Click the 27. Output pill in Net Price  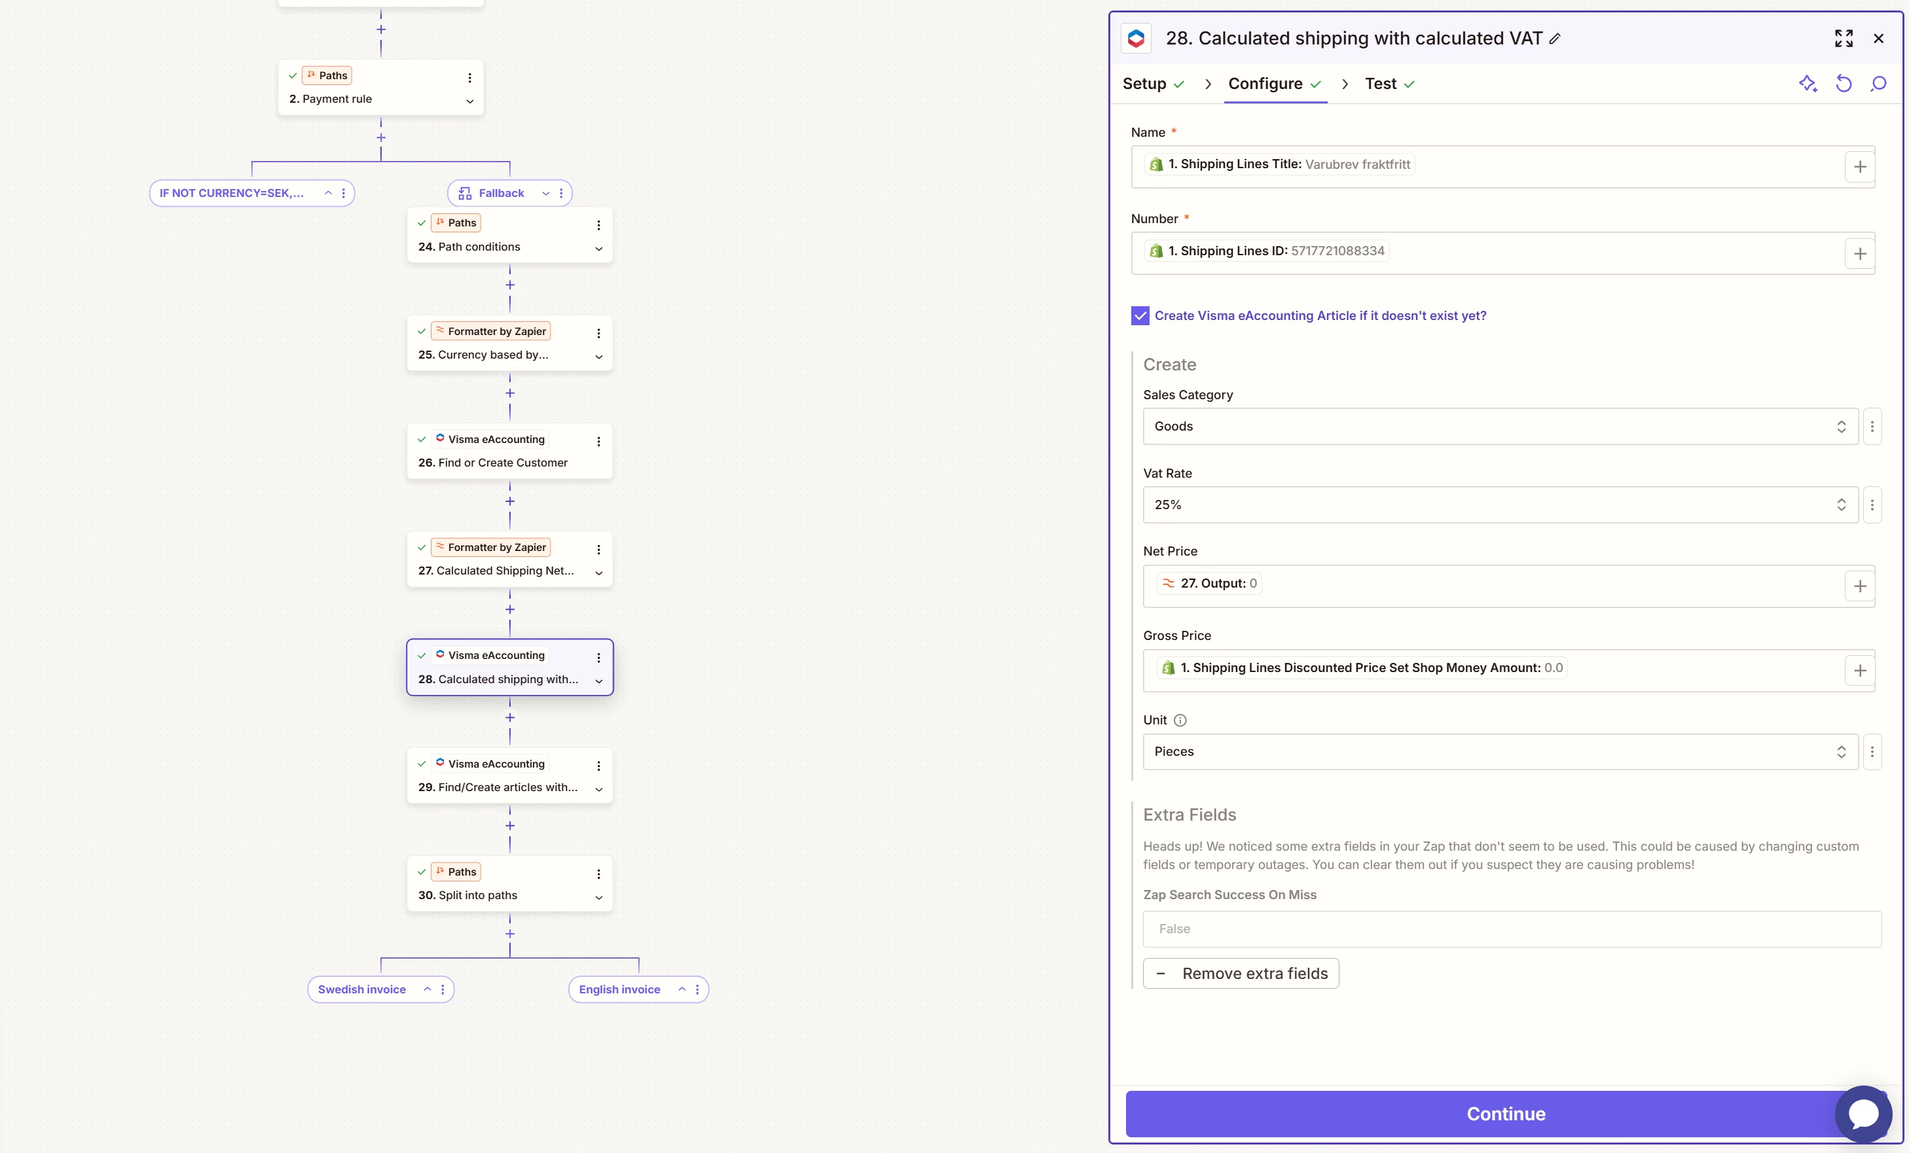coord(1209,584)
